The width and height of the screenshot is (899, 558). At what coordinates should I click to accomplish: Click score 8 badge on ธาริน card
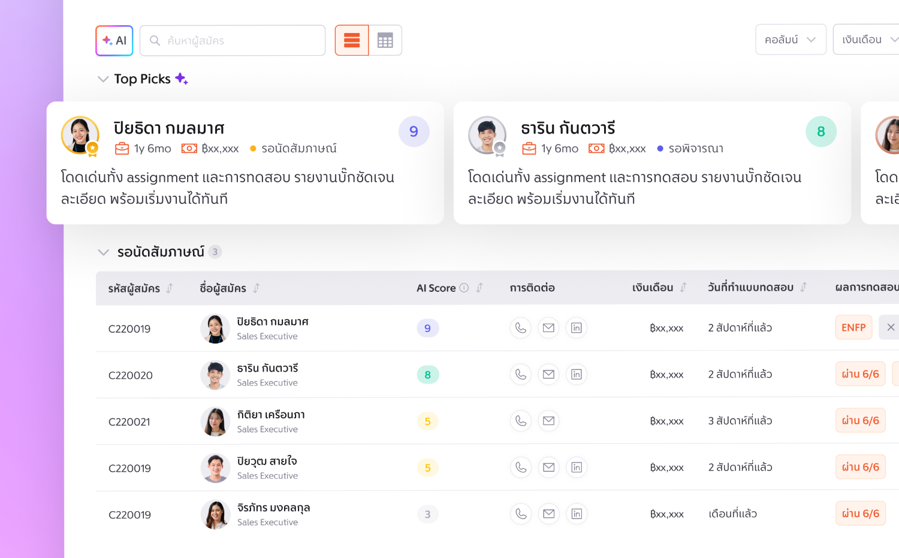tap(821, 131)
